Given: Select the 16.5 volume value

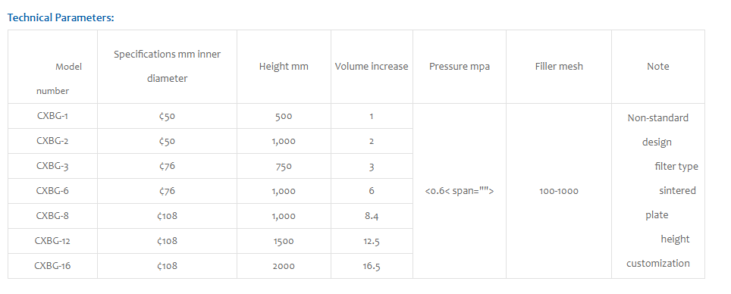Looking at the screenshot, I should (372, 266).
